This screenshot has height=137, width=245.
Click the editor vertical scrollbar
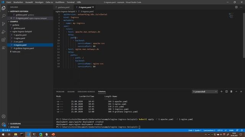pos(244,35)
